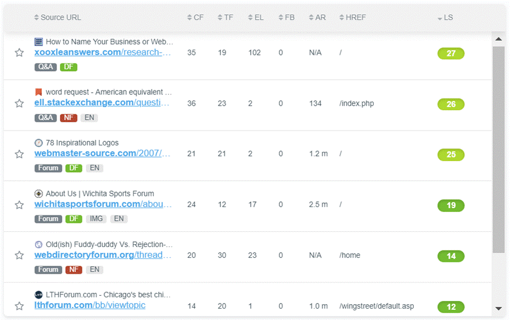Click the xooxleanswers.com favicon icon
This screenshot has width=510, height=320.
(x=38, y=41)
